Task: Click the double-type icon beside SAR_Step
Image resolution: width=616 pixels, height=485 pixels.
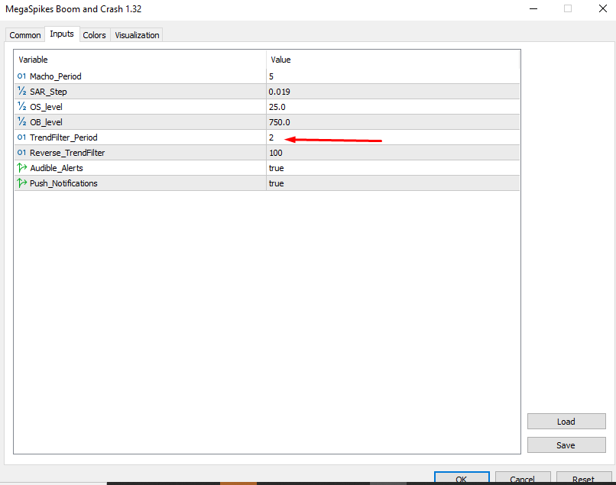Action: [x=21, y=92]
